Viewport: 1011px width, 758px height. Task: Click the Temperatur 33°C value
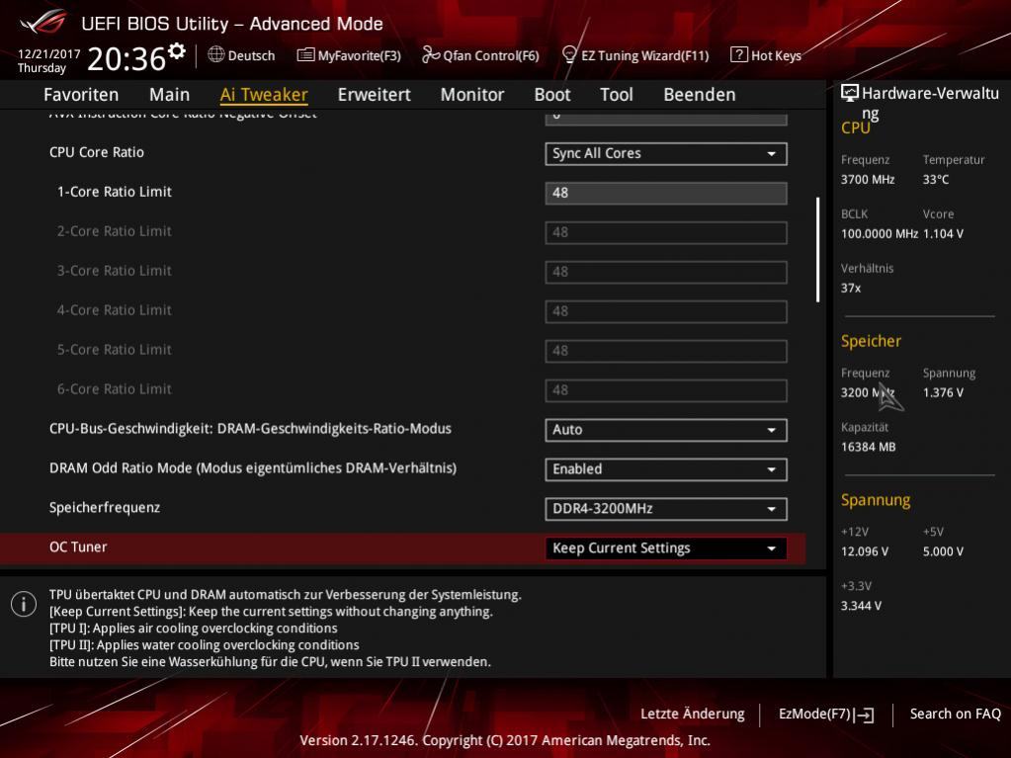tap(936, 180)
